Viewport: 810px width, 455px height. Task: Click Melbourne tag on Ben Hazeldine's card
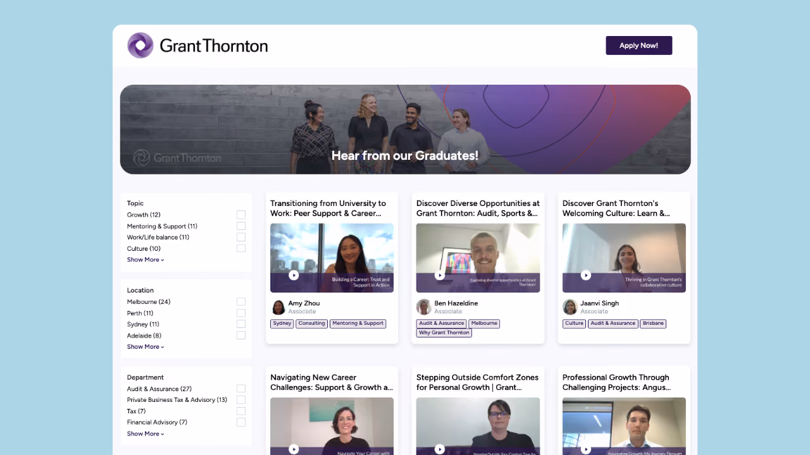point(484,324)
